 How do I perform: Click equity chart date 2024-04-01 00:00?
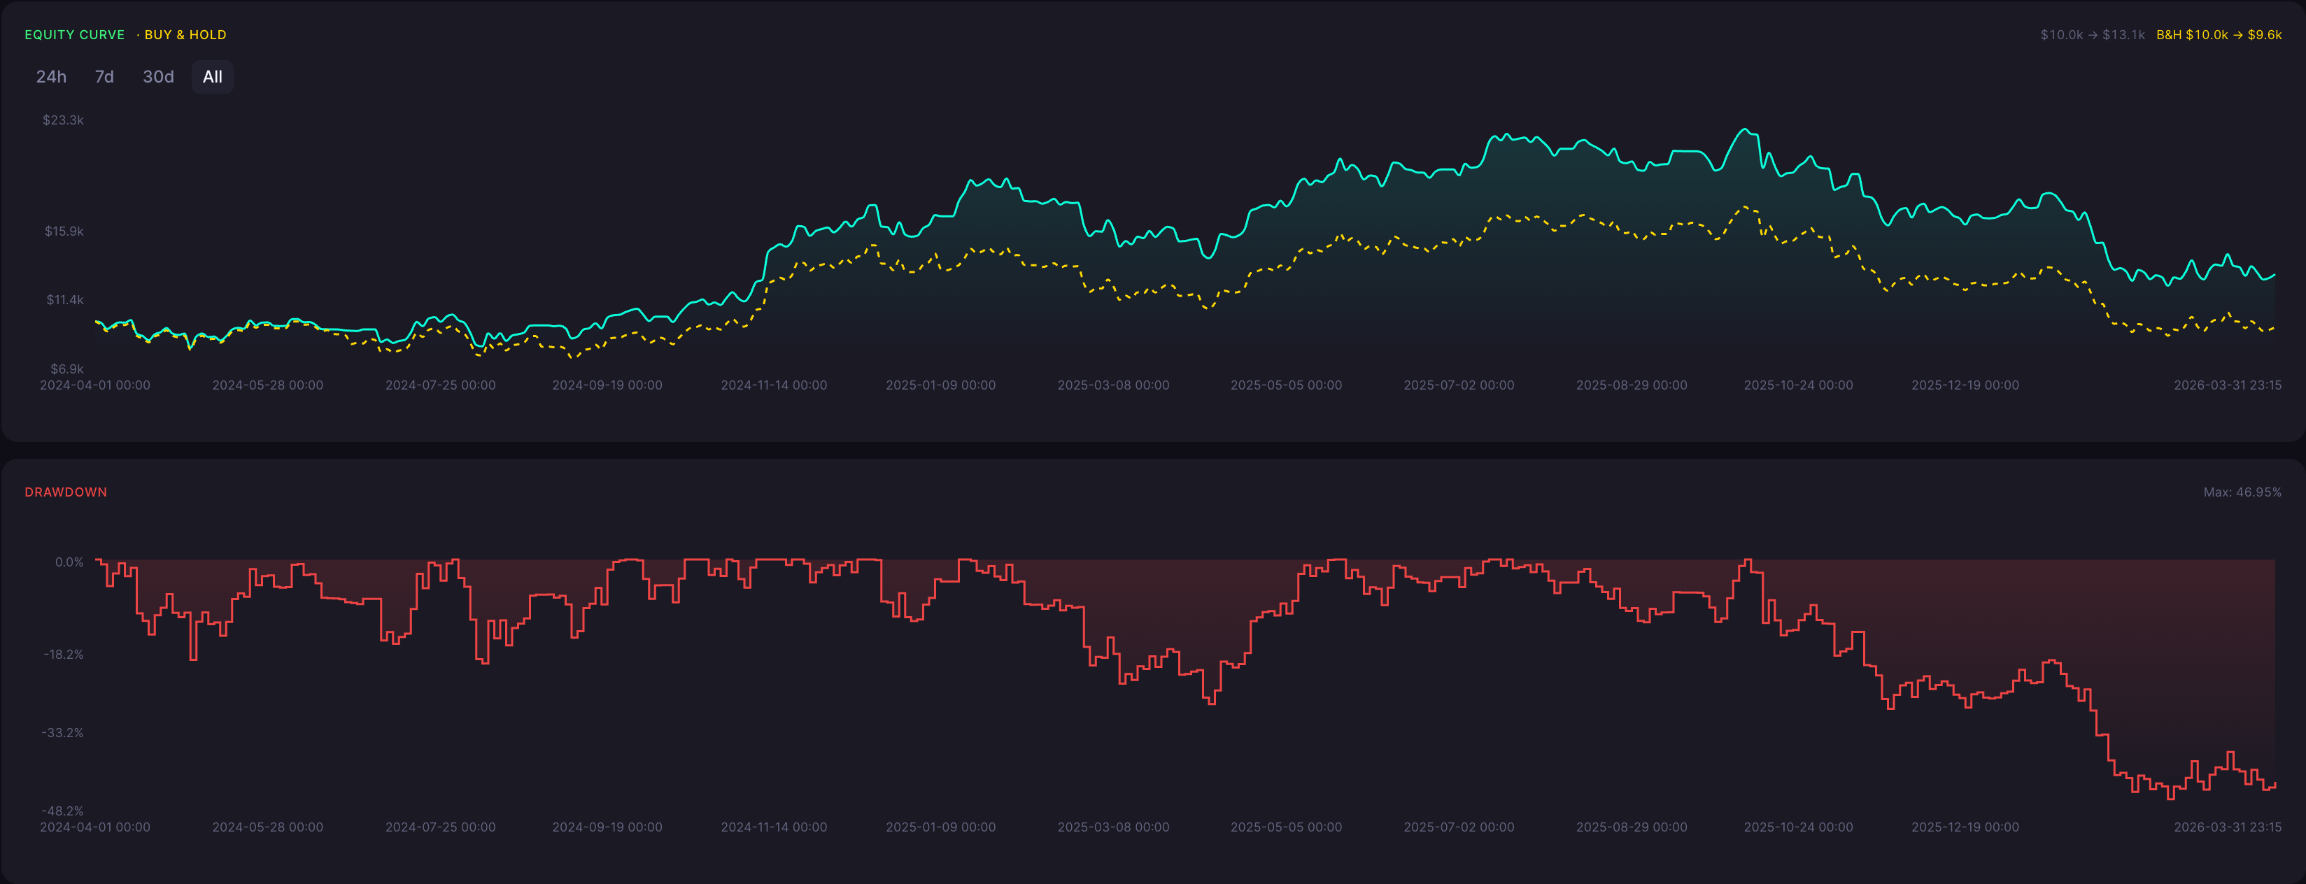pyautogui.click(x=95, y=385)
